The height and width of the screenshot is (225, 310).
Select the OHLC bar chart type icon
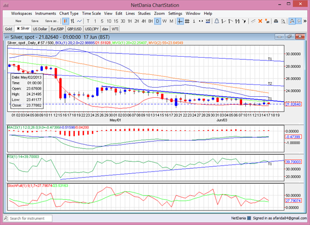click(73, 21)
